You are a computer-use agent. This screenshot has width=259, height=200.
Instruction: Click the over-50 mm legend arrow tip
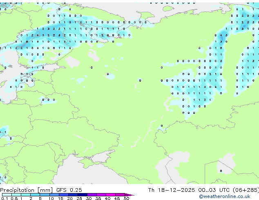[129, 195]
